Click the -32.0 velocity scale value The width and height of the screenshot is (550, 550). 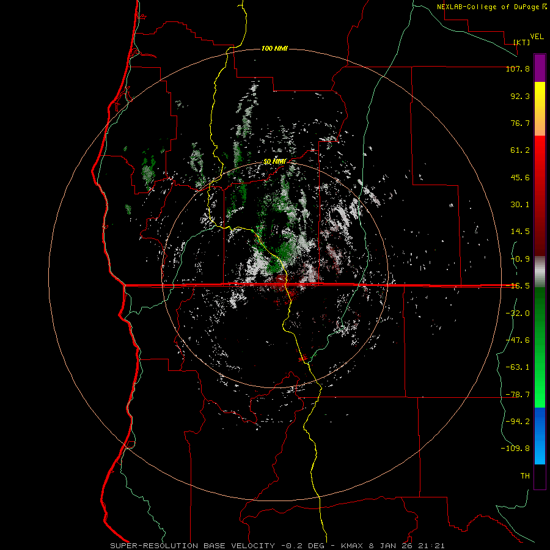click(518, 313)
